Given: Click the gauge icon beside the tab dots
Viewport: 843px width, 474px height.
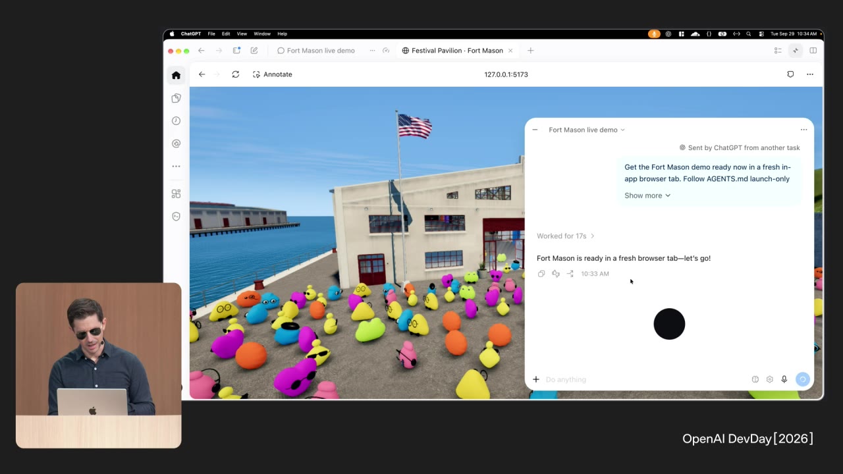Looking at the screenshot, I should click(x=386, y=51).
